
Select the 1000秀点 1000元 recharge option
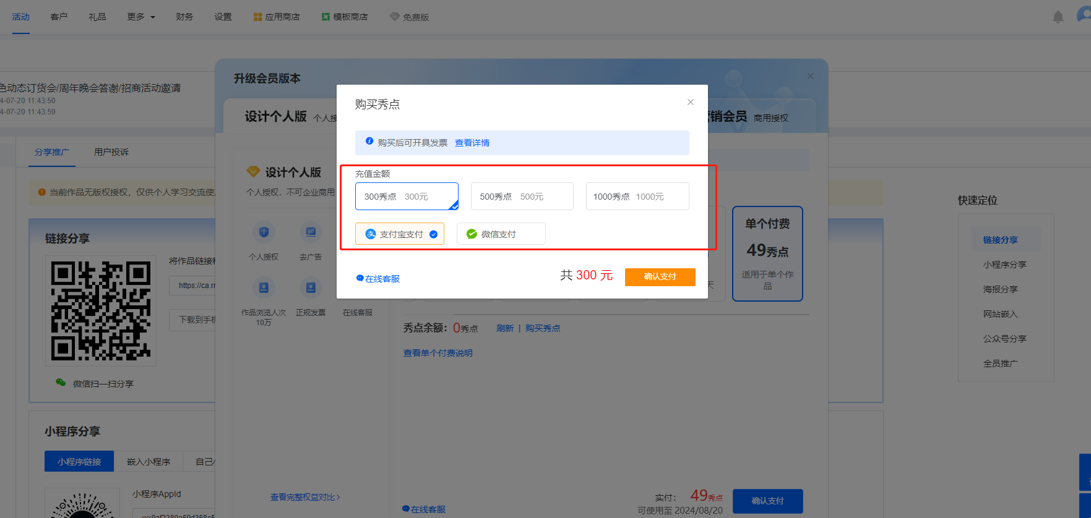pyautogui.click(x=637, y=197)
